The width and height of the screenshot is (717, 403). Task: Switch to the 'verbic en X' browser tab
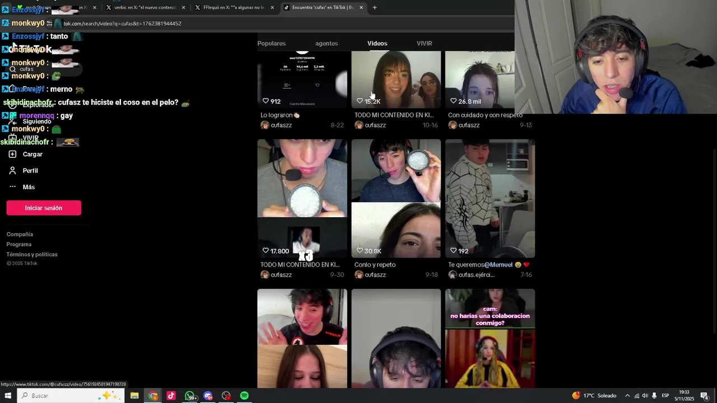(145, 7)
